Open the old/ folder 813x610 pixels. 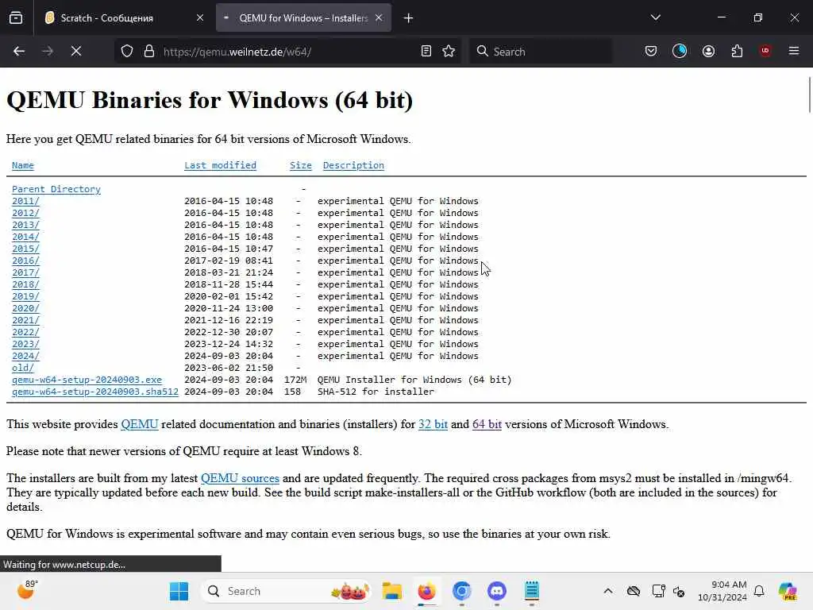(23, 369)
